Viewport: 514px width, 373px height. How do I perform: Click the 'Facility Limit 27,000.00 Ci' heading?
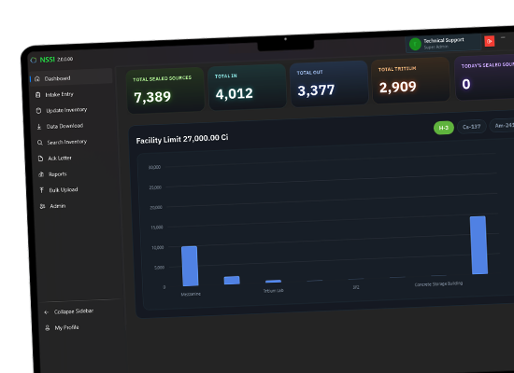point(182,139)
